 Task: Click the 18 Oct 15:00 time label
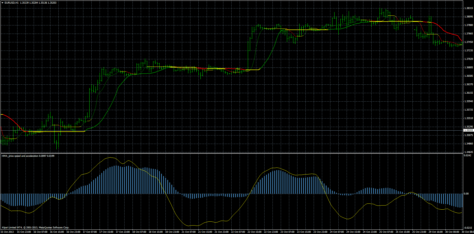point(156,232)
